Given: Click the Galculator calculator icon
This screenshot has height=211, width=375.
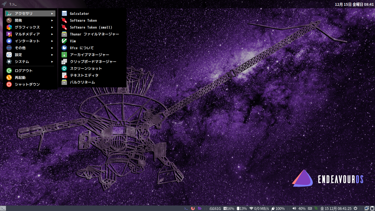Looking at the screenshot, I should click(x=64, y=13).
